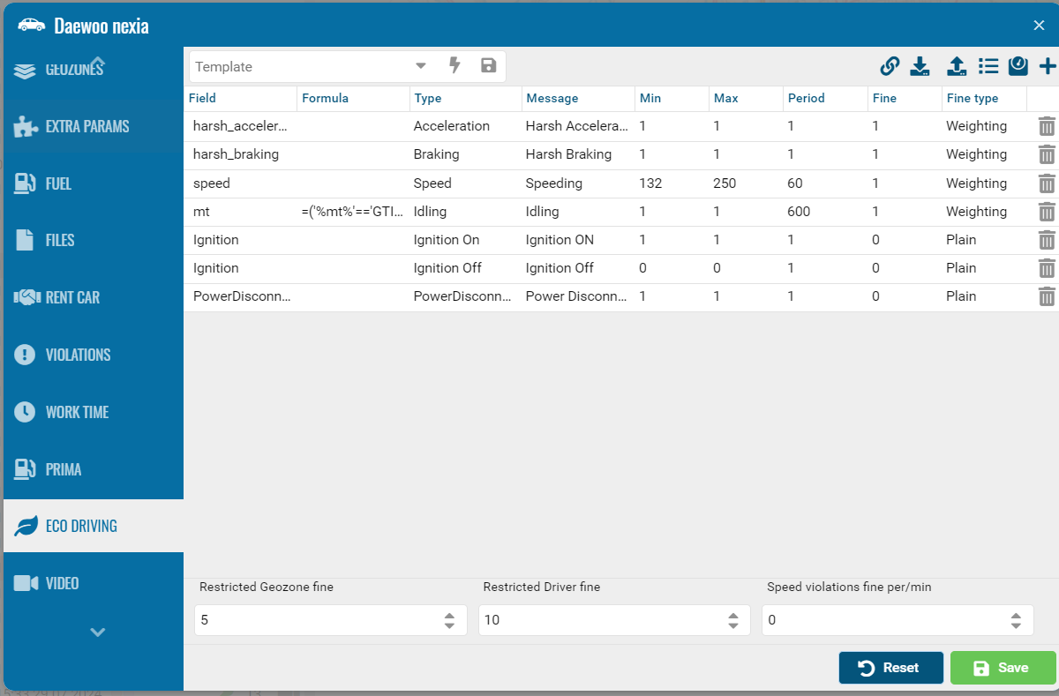The image size is (1059, 696).
Task: Delete the PowerDisconnect row
Action: 1047,296
